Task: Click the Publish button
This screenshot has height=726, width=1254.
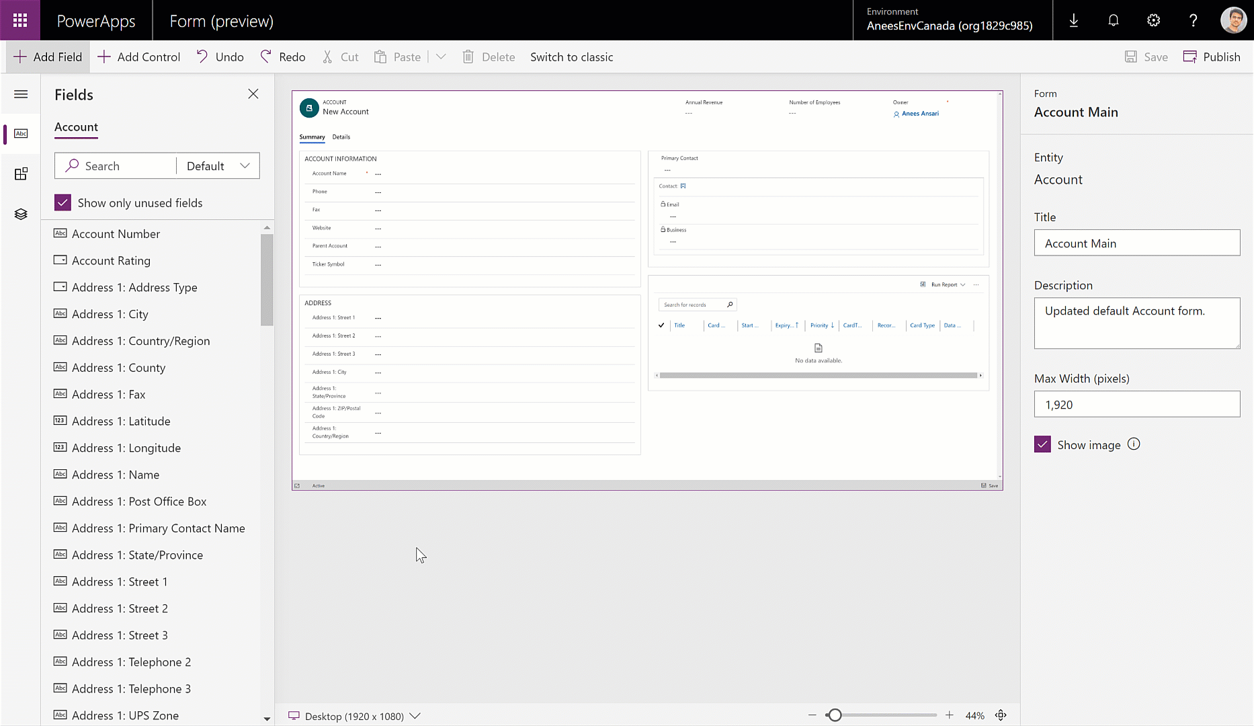Action: point(1212,56)
